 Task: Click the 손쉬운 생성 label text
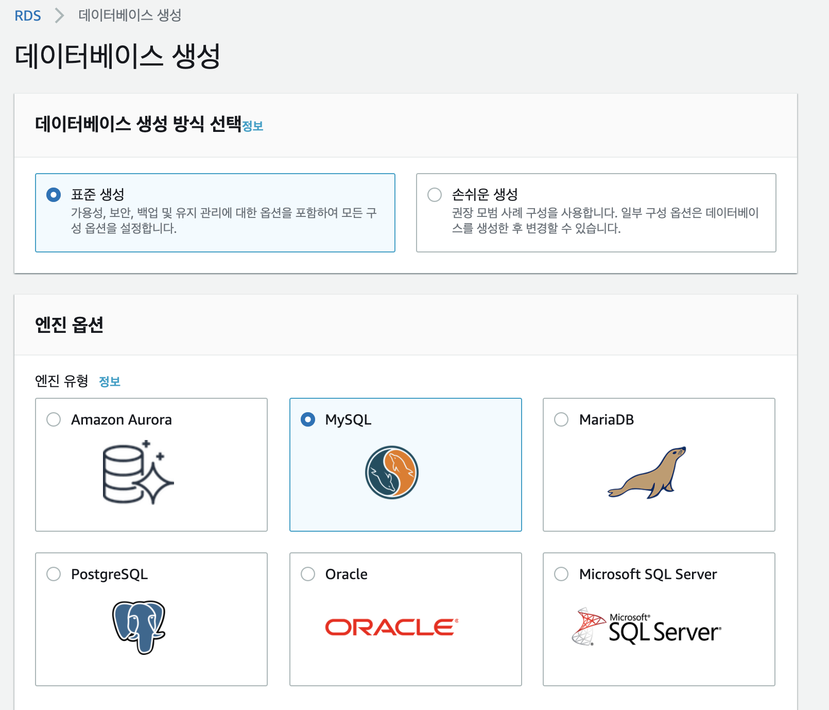(x=485, y=194)
